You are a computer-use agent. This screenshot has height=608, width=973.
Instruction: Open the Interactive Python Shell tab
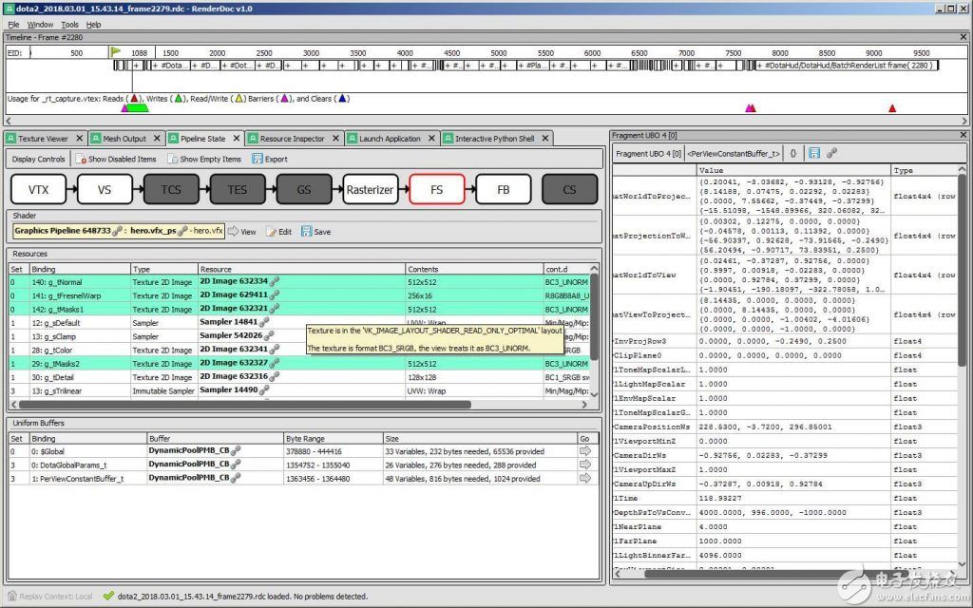pyautogui.click(x=494, y=137)
